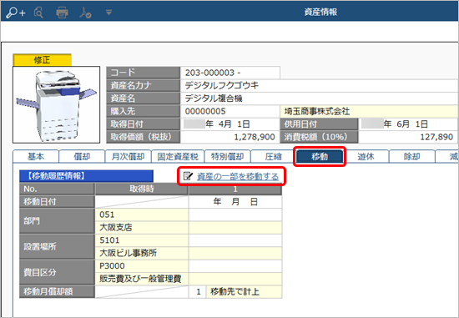The width and height of the screenshot is (459, 318).
Task: Click the 費目区分 input in column 1
Action: tap(235, 265)
